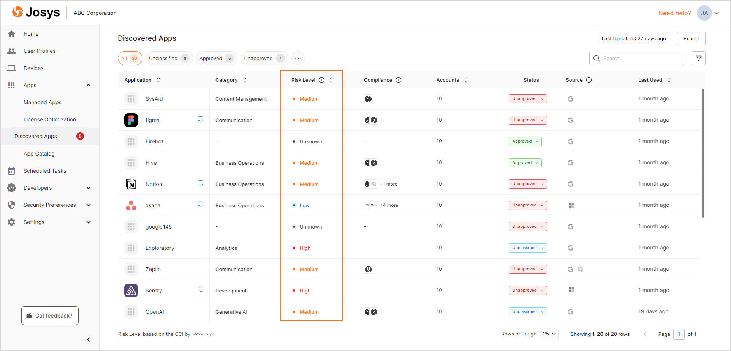This screenshot has width=731, height=351.
Task: Click the table vertical scrollbar
Action: coord(703,153)
